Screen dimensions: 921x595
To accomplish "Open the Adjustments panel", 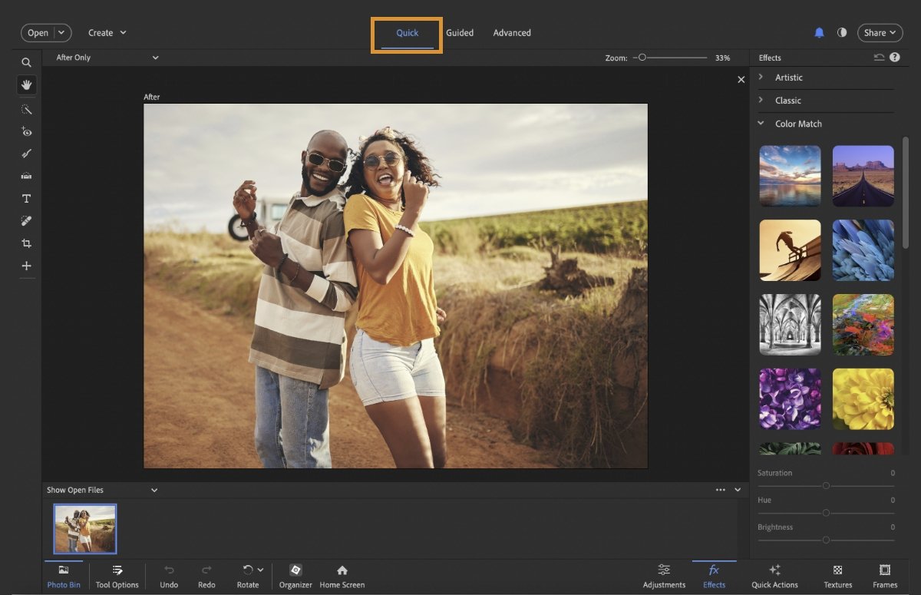I will [664, 576].
